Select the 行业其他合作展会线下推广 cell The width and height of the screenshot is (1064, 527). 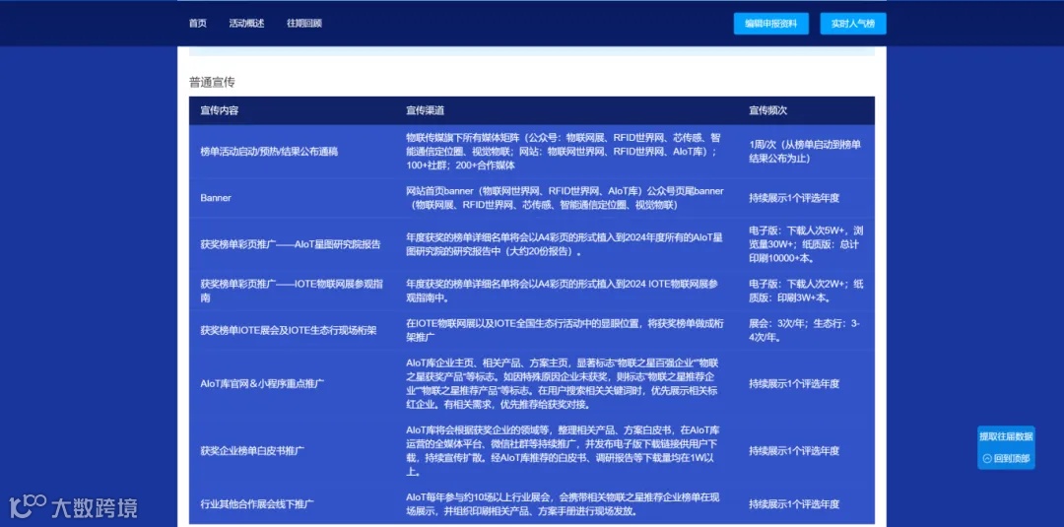coord(256,504)
